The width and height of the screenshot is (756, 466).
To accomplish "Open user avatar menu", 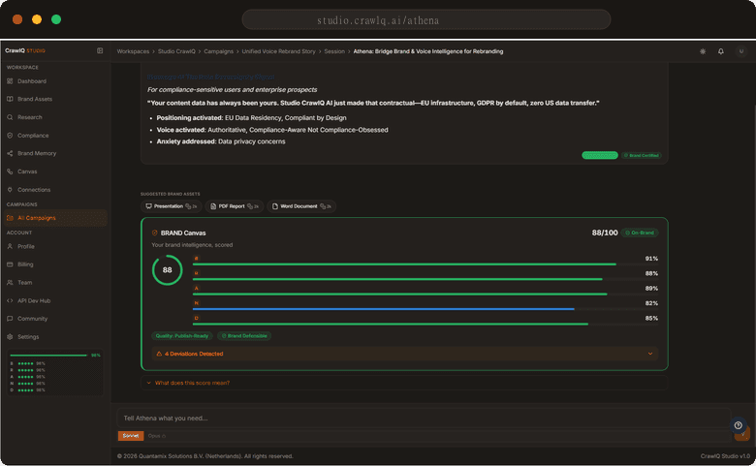I will 741,51.
